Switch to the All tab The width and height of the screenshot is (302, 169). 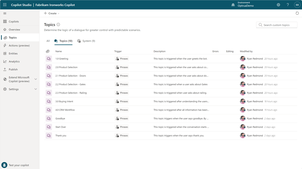(x=48, y=41)
